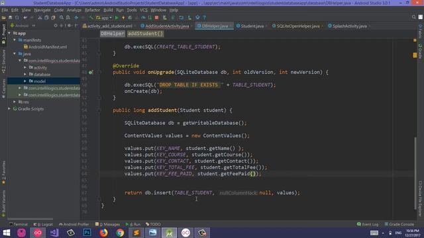The height and width of the screenshot is (238, 424).
Task: Open the File menu
Action: [5, 10]
